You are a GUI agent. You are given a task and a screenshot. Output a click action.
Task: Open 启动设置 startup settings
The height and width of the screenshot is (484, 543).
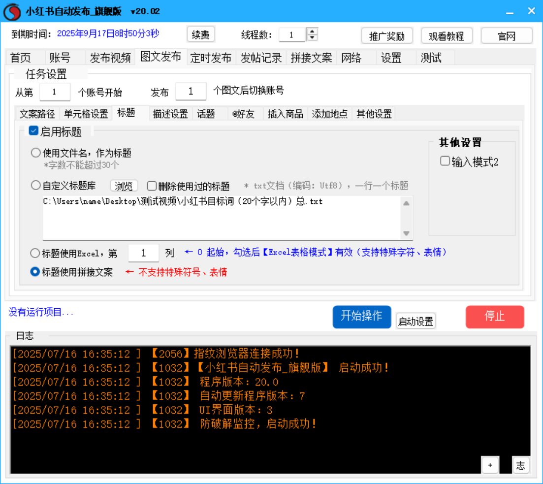[415, 321]
